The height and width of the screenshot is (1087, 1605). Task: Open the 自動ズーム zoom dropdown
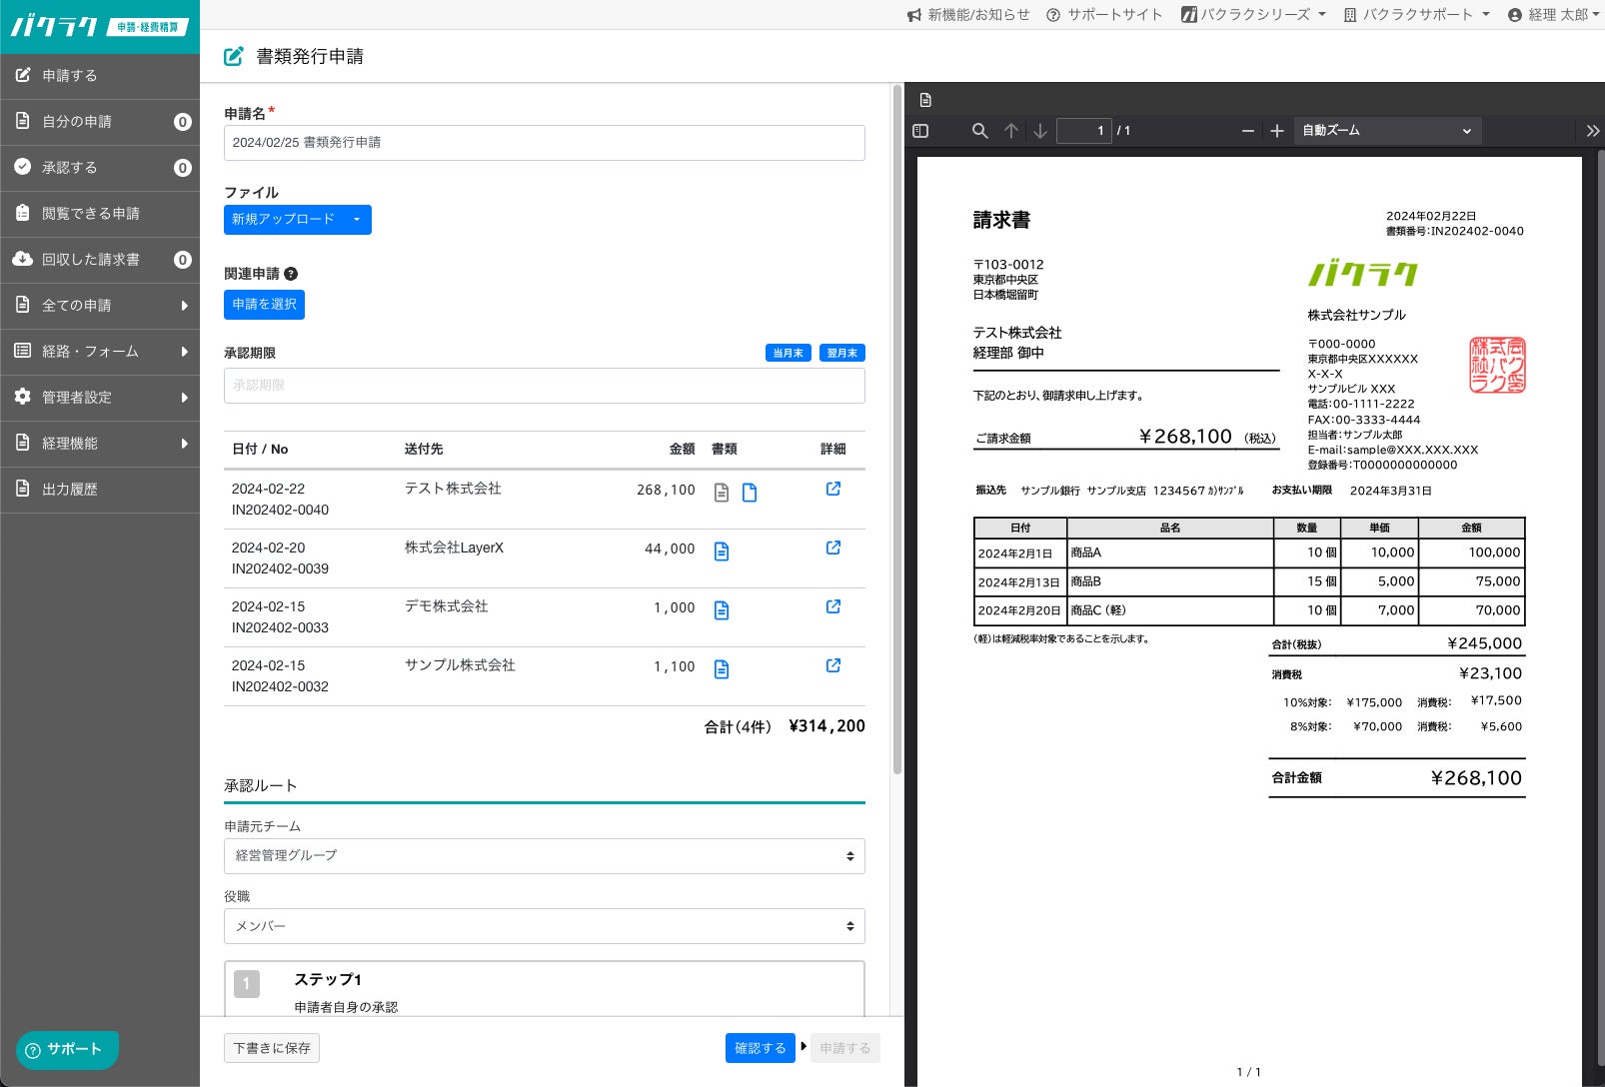[x=1387, y=131]
